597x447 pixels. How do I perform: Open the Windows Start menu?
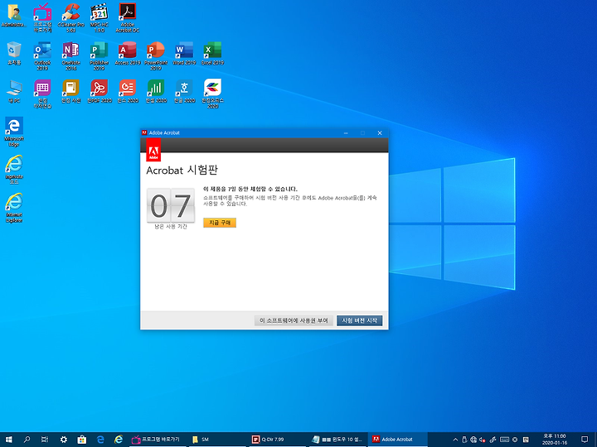[x=8, y=440]
